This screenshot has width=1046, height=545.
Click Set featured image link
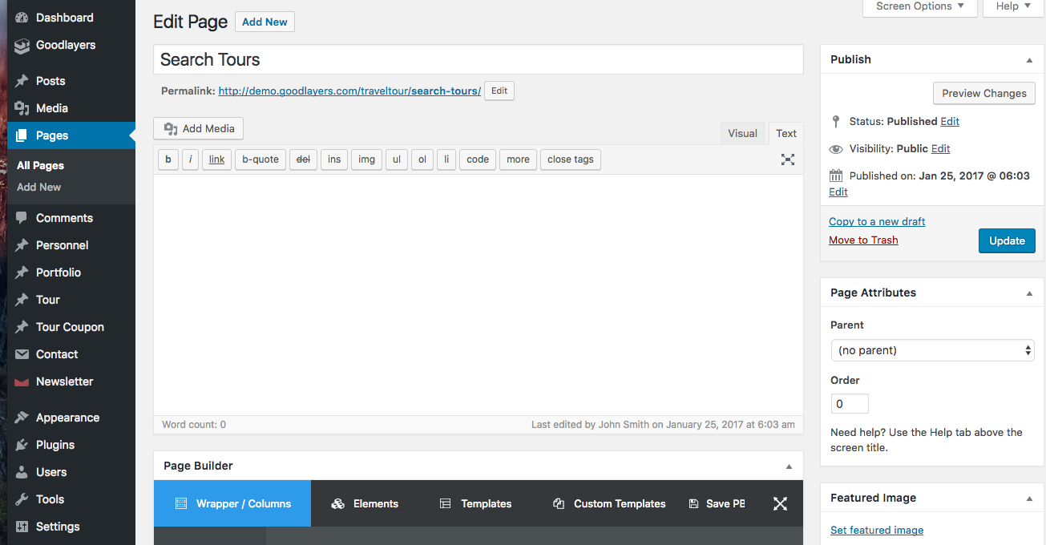(876, 530)
